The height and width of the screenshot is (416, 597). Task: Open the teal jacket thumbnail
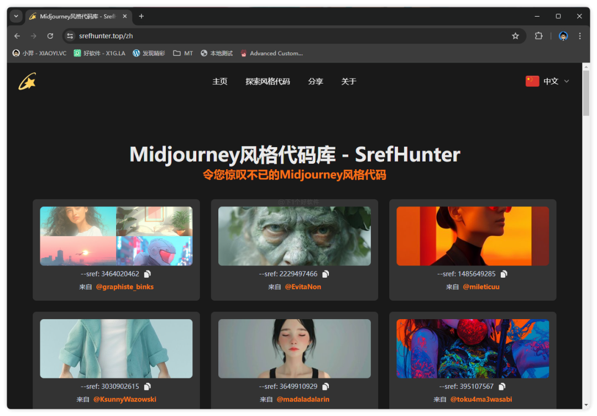116,349
